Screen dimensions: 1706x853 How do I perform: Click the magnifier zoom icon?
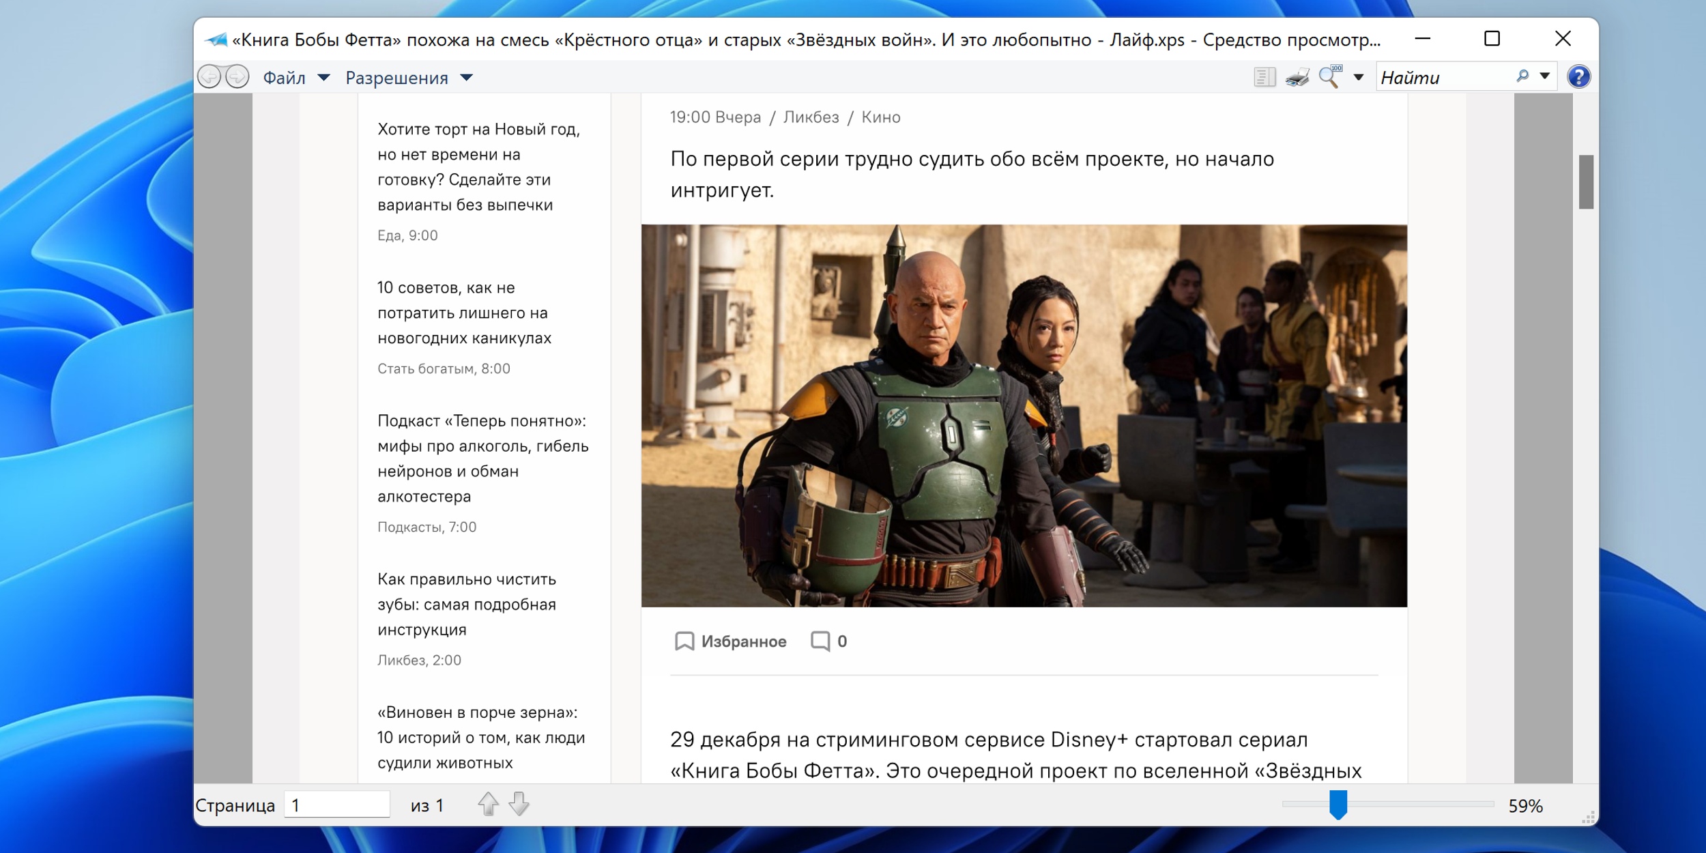[1330, 76]
